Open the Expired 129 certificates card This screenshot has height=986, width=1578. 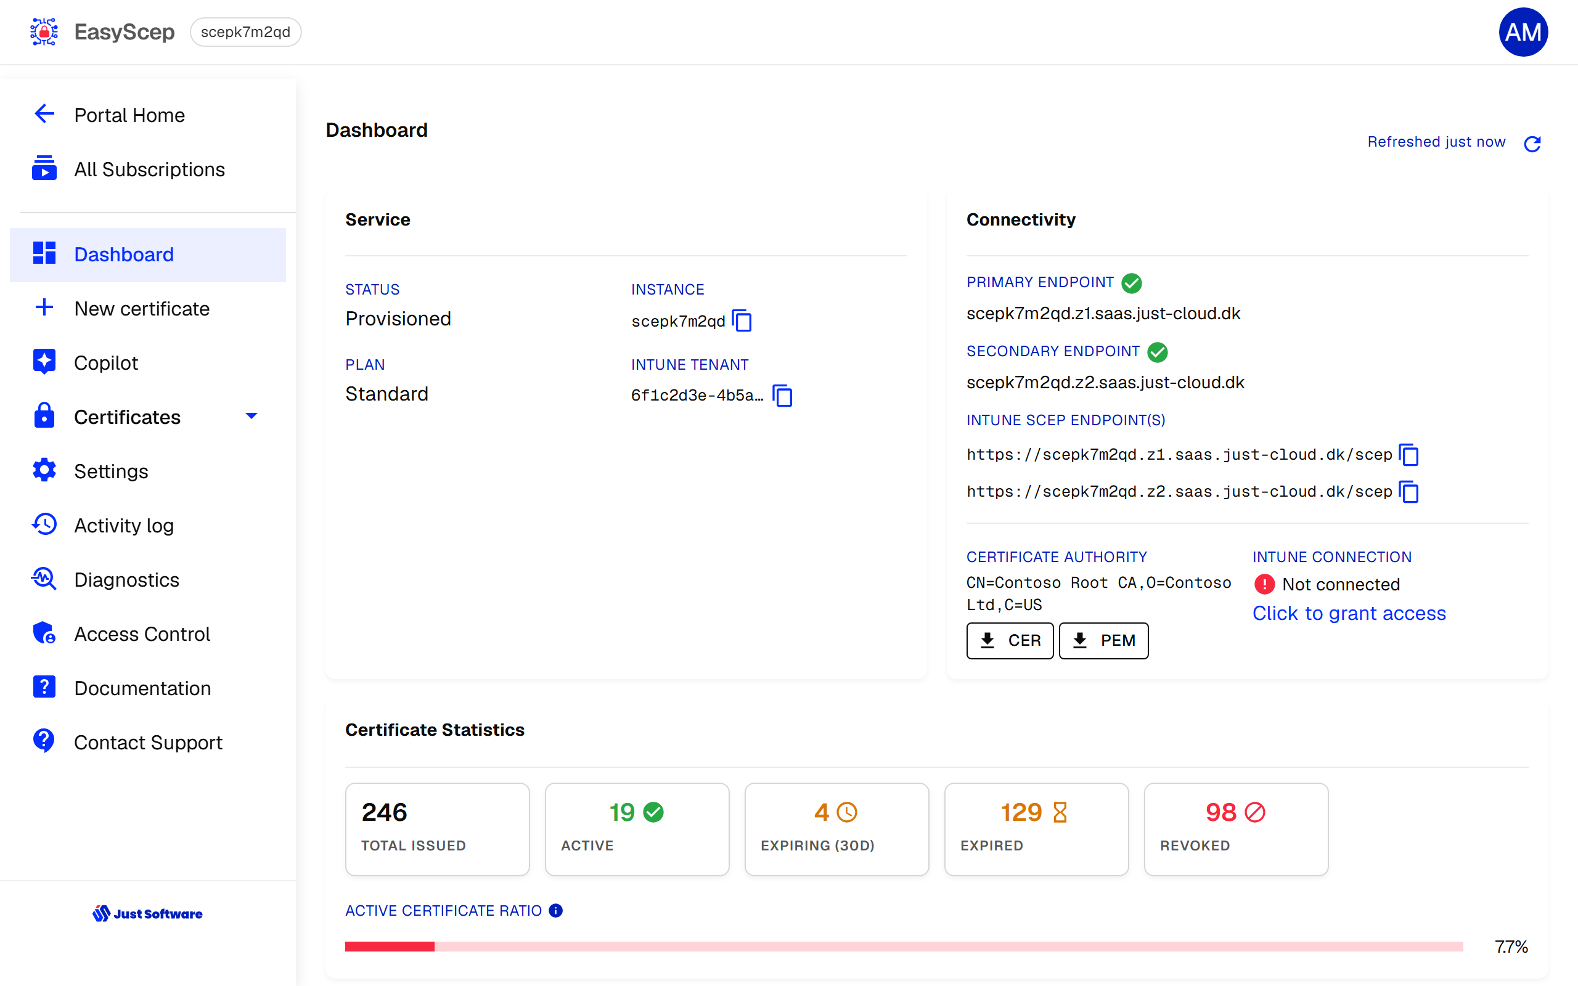pyautogui.click(x=1036, y=829)
